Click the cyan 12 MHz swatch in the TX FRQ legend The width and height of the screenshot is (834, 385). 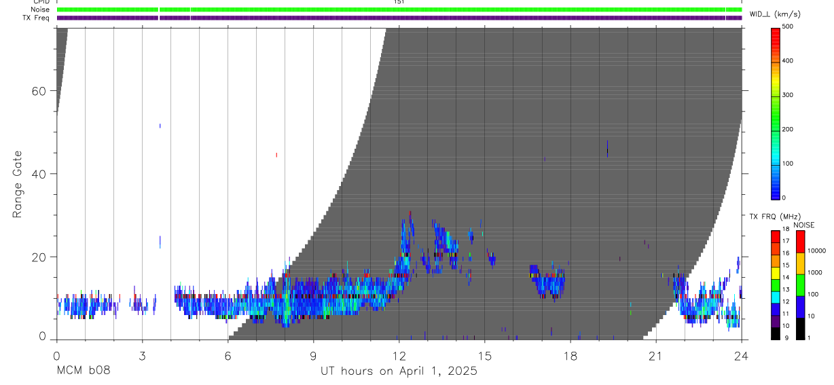776,296
